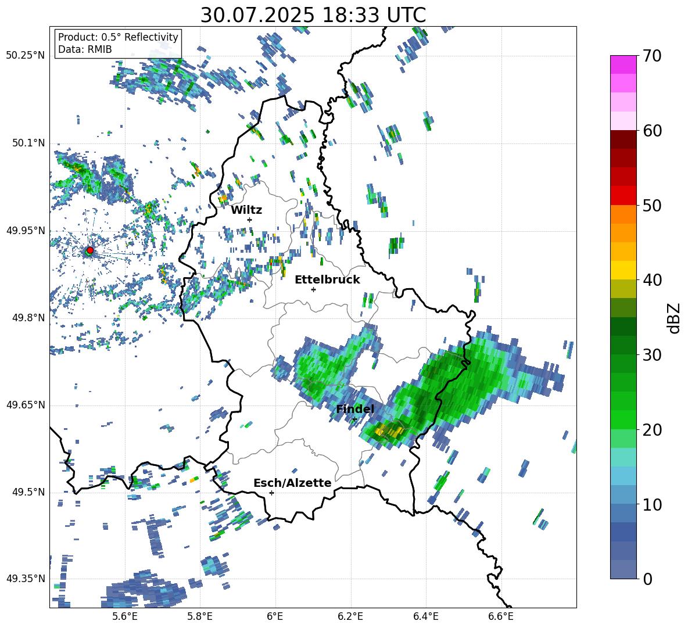Image resolution: width=688 pixels, height=628 pixels.
Task: Click the colorbar value 20
Action: click(652, 430)
